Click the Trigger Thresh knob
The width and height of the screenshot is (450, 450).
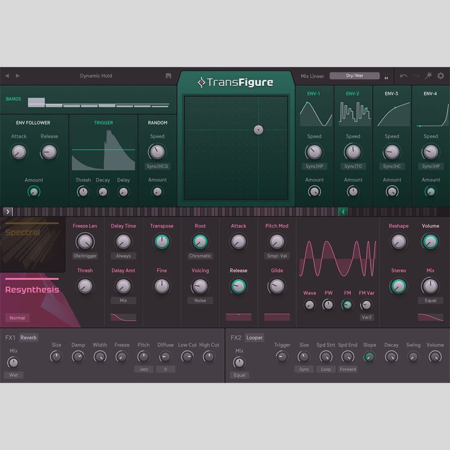83,192
